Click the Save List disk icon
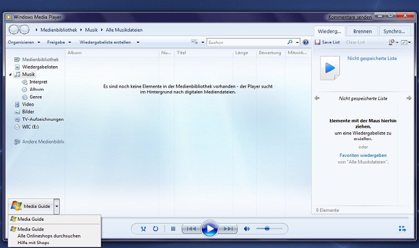 pos(318,42)
